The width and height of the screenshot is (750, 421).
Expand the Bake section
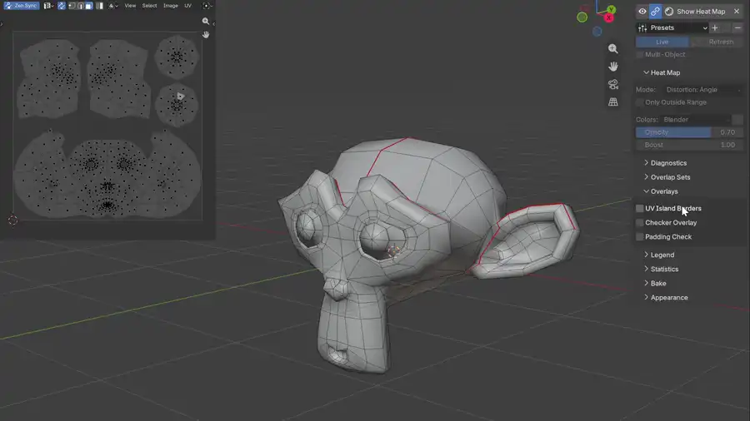pyautogui.click(x=655, y=284)
